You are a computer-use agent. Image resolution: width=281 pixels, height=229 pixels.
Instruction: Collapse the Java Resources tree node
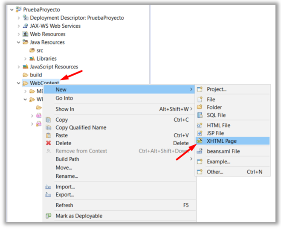point(18,42)
